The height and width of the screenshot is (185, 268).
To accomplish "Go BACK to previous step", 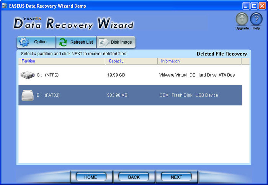I will pos(134,177).
